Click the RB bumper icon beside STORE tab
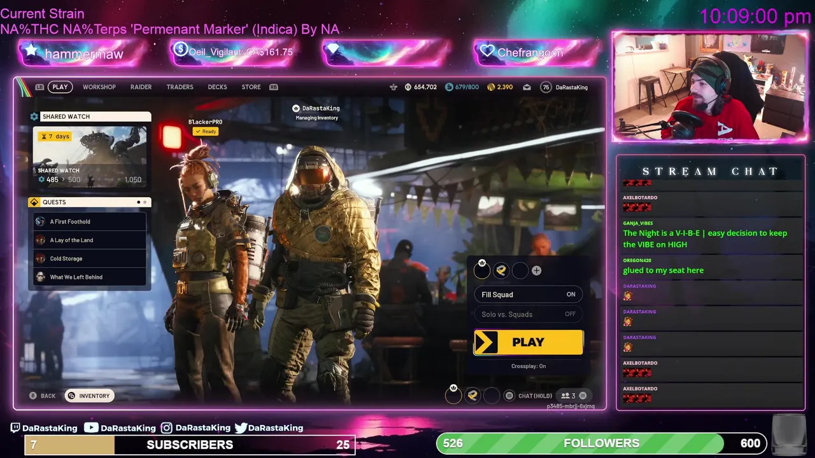815x458 pixels. [x=274, y=87]
